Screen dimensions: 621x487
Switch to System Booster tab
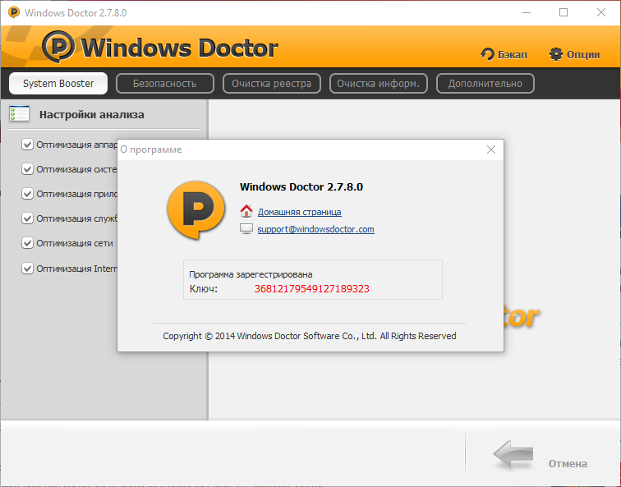coord(58,84)
